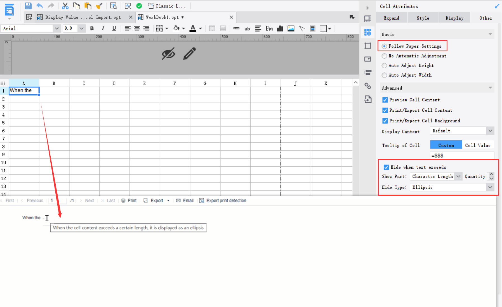502x307 pixels.
Task: Insert an image using the toolbar icon
Action: point(291,28)
